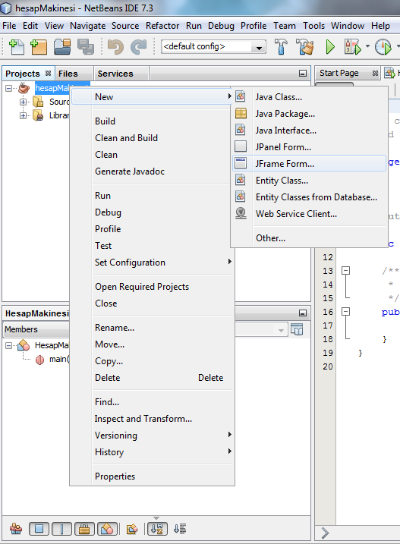Click the Debug Project toolbar icon
The height and width of the screenshot is (544, 400).
[352, 47]
